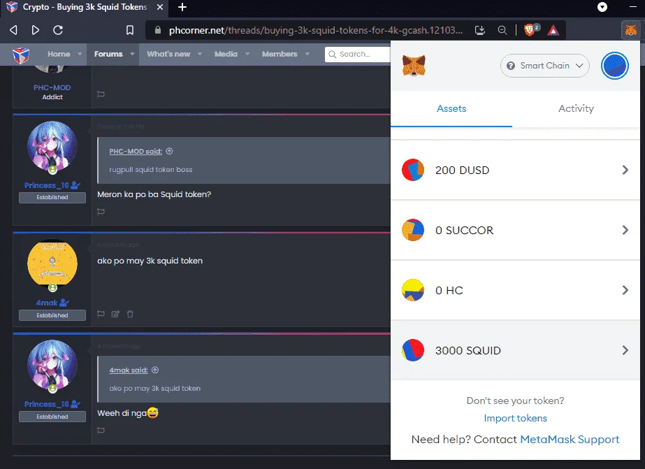The height and width of the screenshot is (469, 645).
Task: Open site lock information icon
Action: [157, 30]
